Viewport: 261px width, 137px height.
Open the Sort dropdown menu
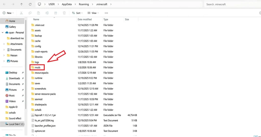[x=77, y=13]
